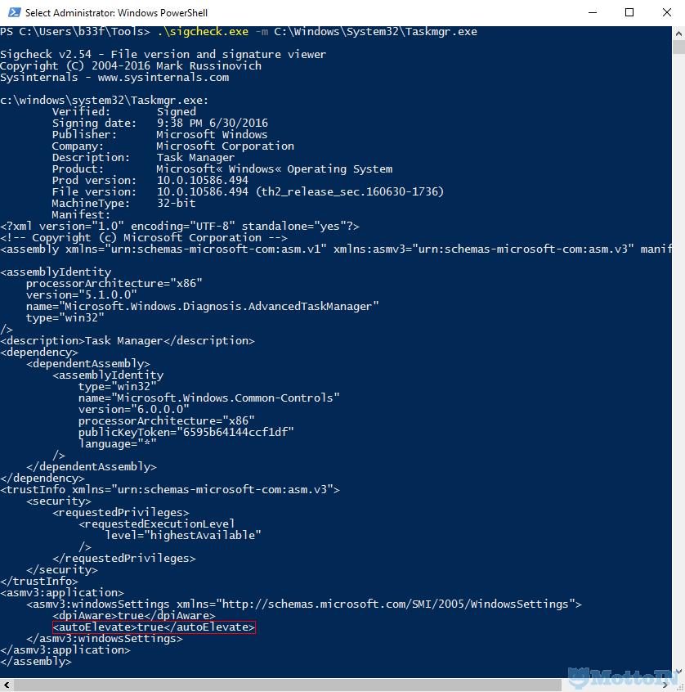The image size is (685, 692).
Task: Click the 'Select Administrator: Windows PowerShell' window title
Action: (x=116, y=13)
